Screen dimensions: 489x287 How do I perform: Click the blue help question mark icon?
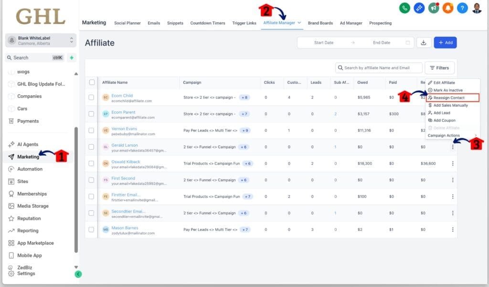462,8
